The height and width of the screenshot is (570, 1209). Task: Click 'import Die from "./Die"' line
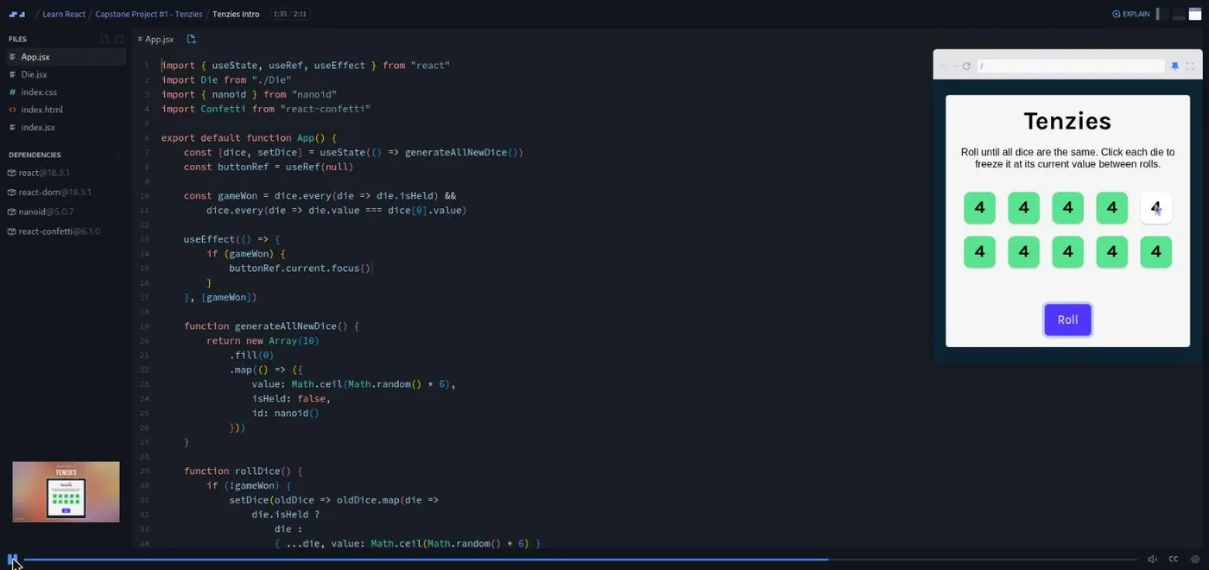click(226, 80)
